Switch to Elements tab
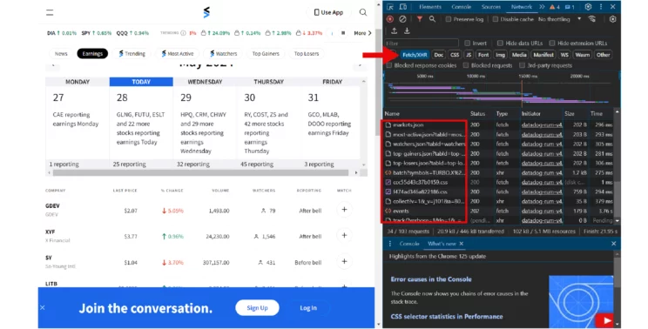The image size is (648, 329). 429,7
